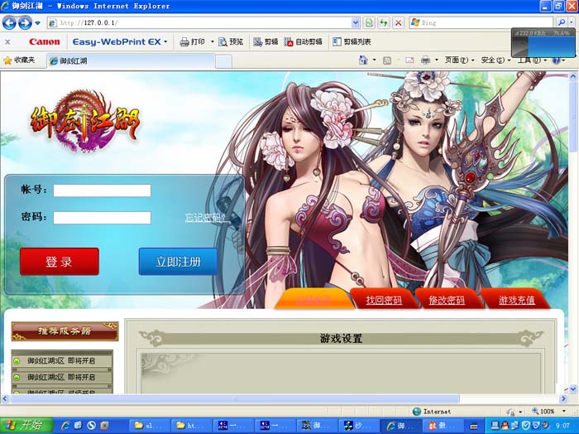Click the blue 立即注册 register button
The width and height of the screenshot is (579, 434).
click(x=178, y=262)
